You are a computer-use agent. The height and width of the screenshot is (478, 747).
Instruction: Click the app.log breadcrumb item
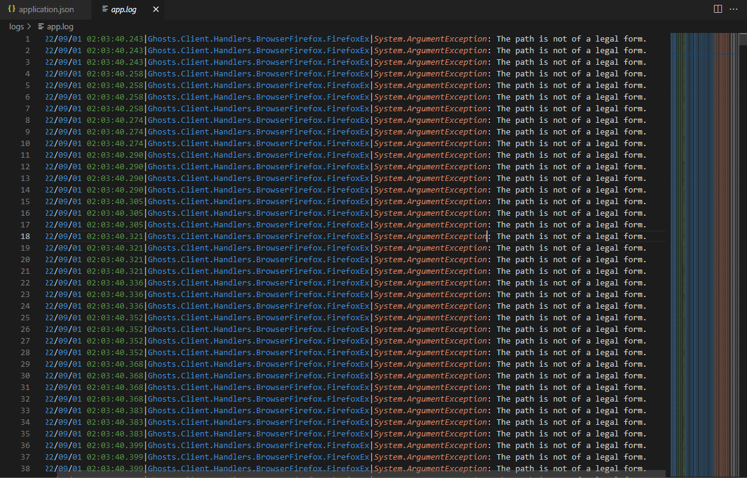[x=60, y=26]
